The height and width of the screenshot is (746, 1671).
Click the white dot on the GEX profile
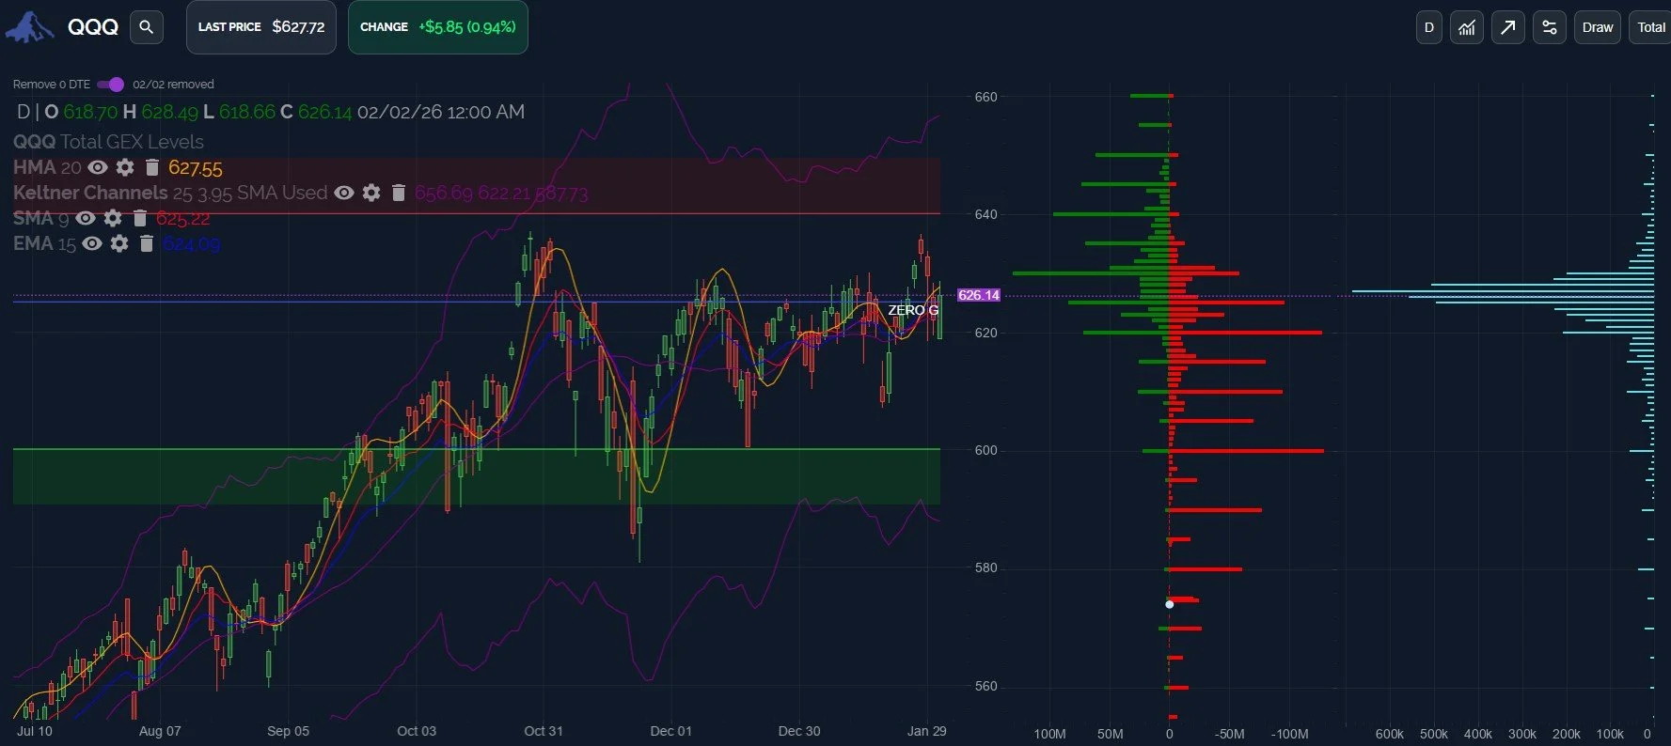coord(1169,604)
